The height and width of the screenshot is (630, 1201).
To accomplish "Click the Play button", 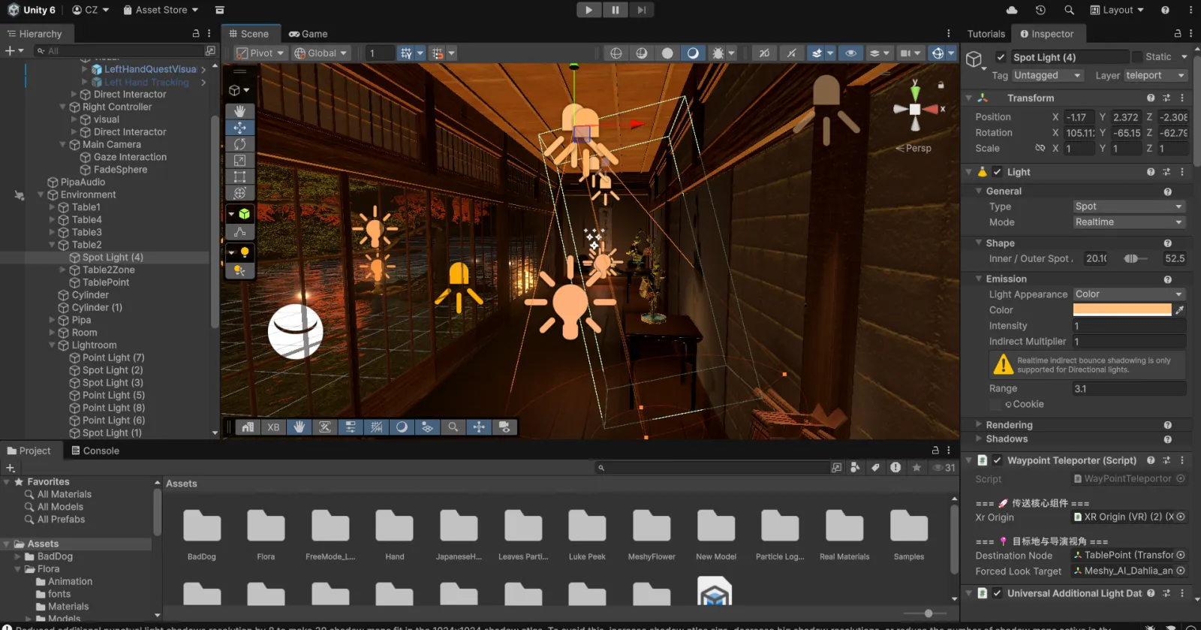I will [x=589, y=10].
